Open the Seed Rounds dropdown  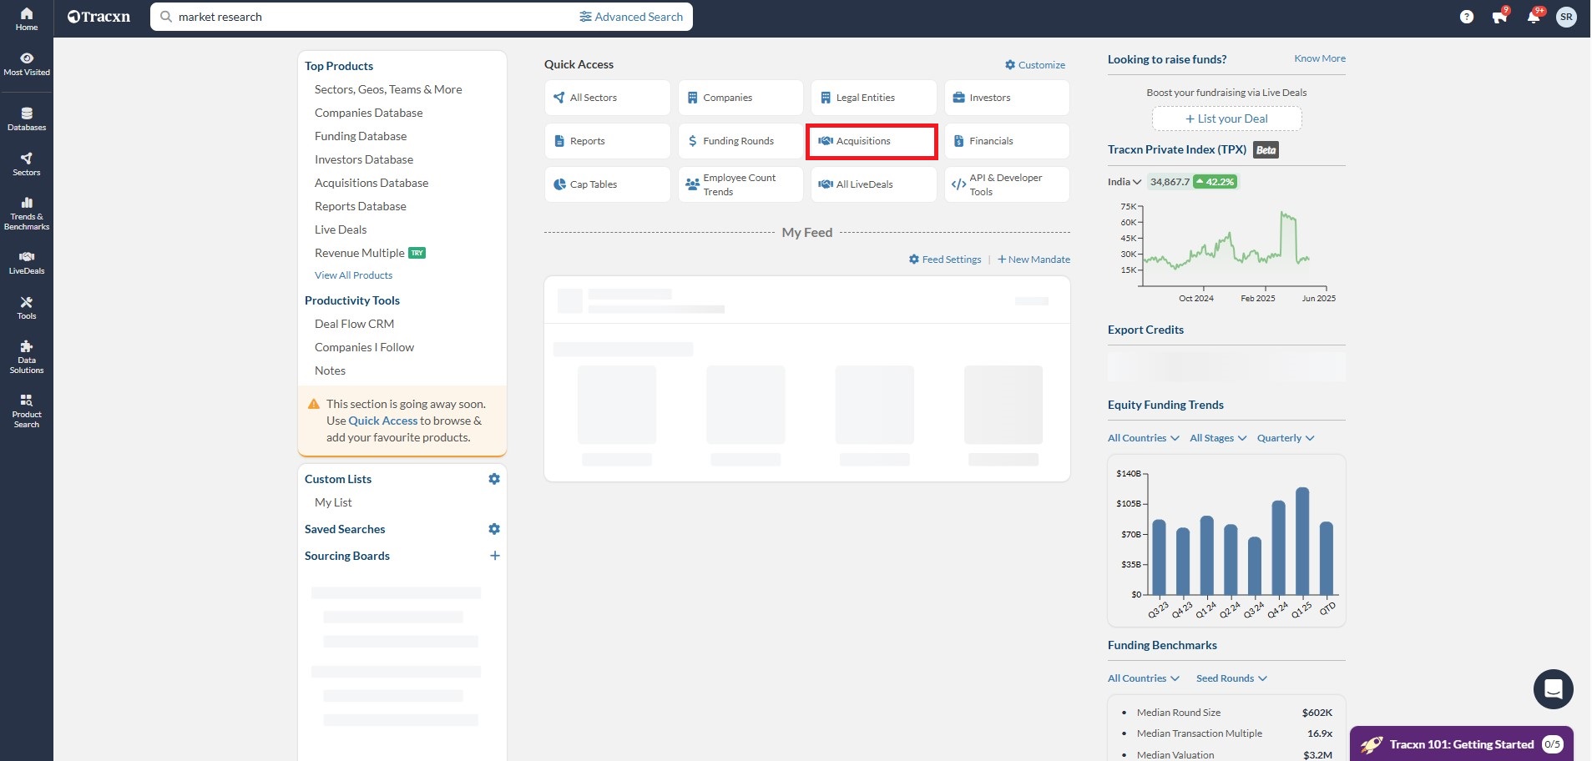click(x=1231, y=678)
